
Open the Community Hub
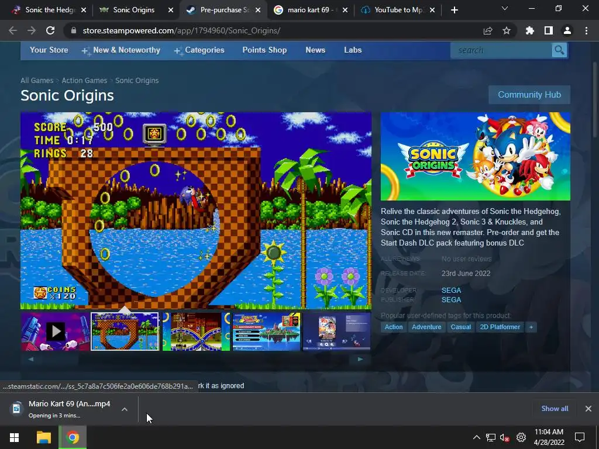coord(529,95)
